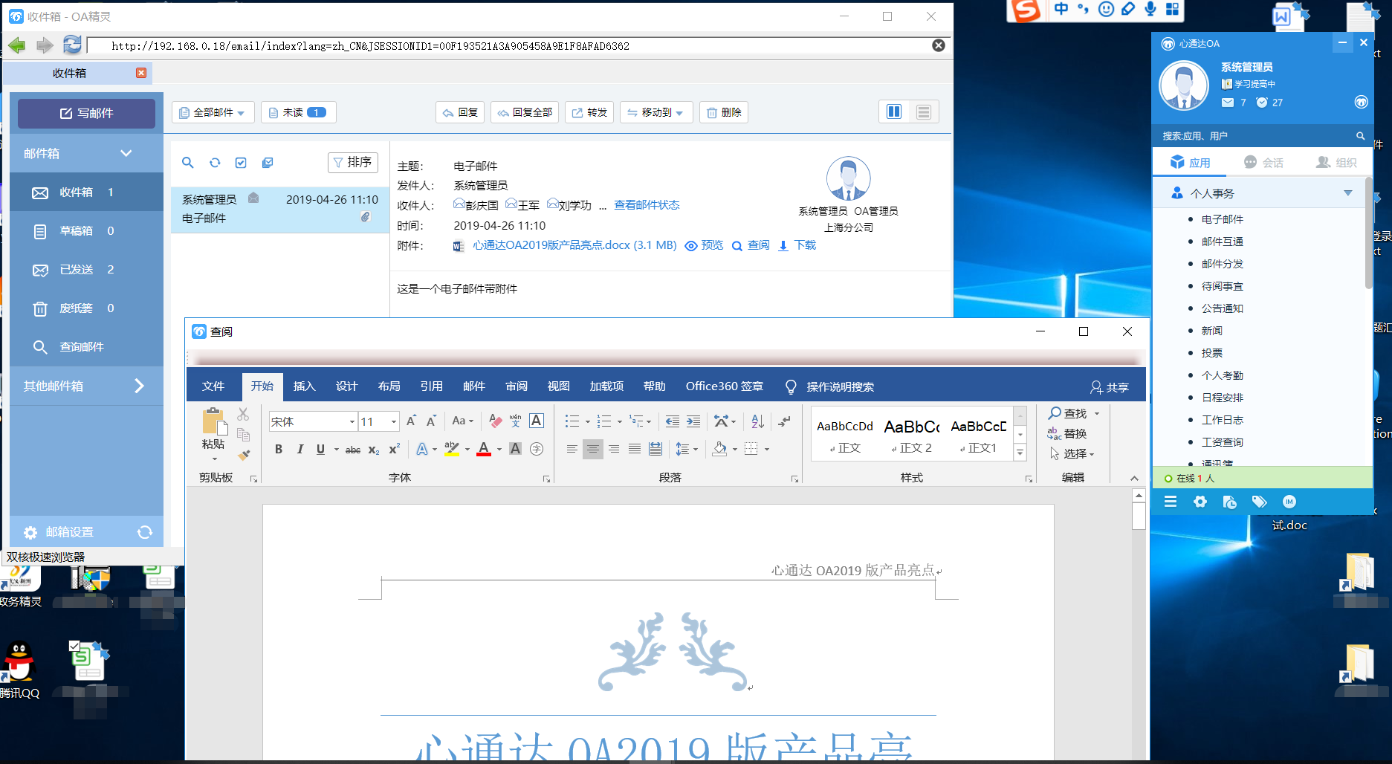Click the 删除 delete mail button

724,112
